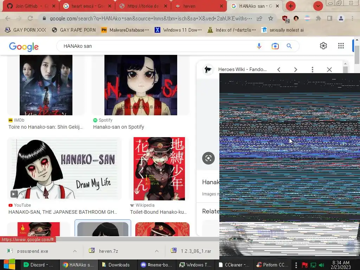Open the Heroes Wiki - Fandom source link

click(x=242, y=69)
